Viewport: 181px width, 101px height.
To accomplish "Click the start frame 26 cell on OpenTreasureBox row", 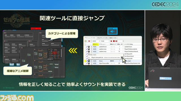I will (119, 63).
